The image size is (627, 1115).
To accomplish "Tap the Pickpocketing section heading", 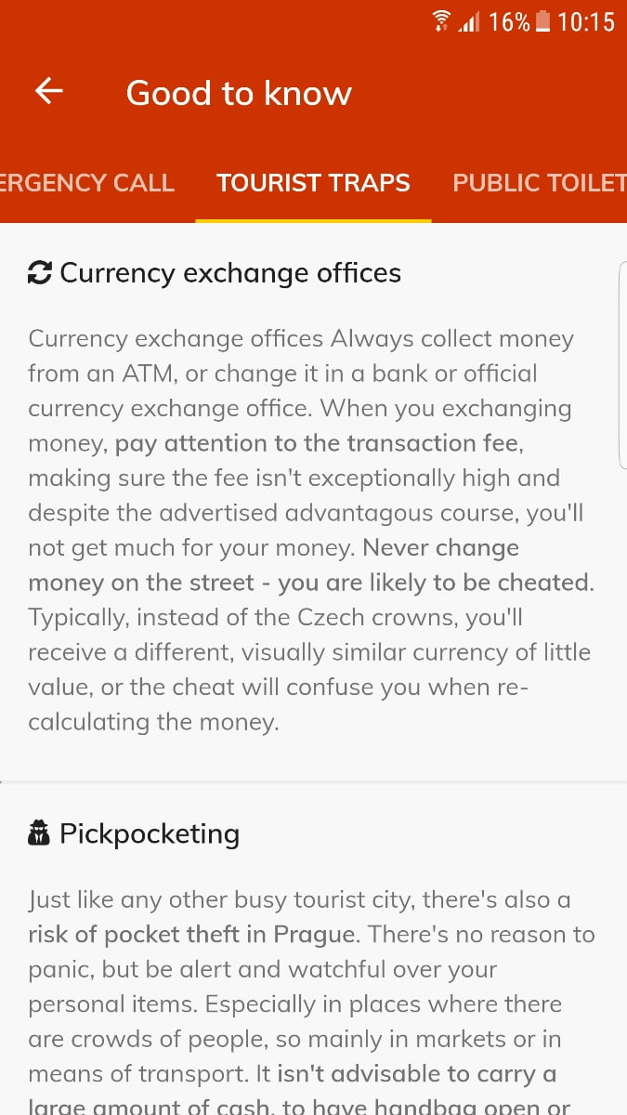I will click(x=150, y=834).
